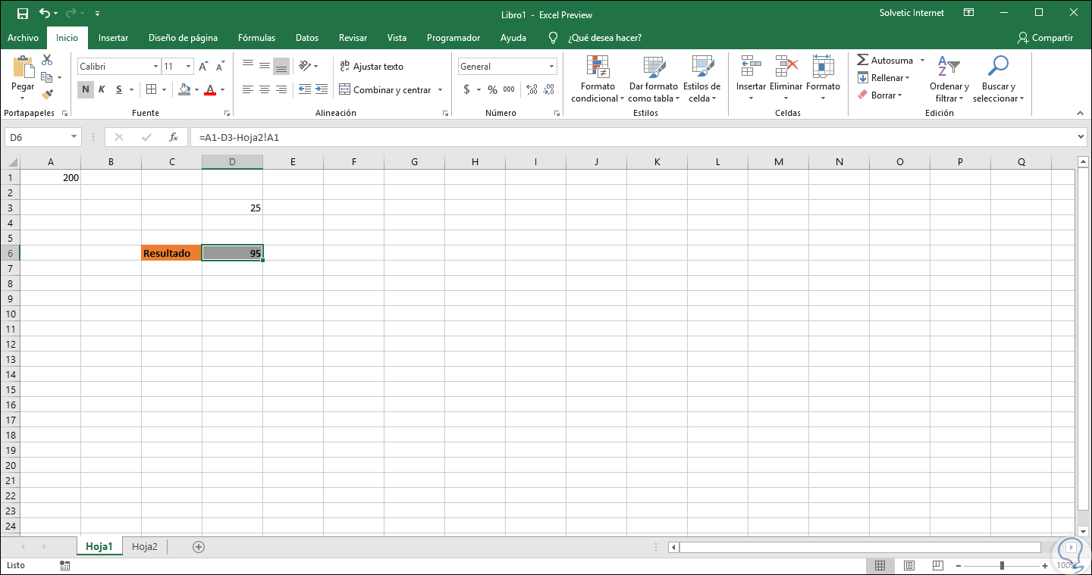Image resolution: width=1092 pixels, height=575 pixels.
Task: Adjust the zoom slider in status bar
Action: 1003,565
